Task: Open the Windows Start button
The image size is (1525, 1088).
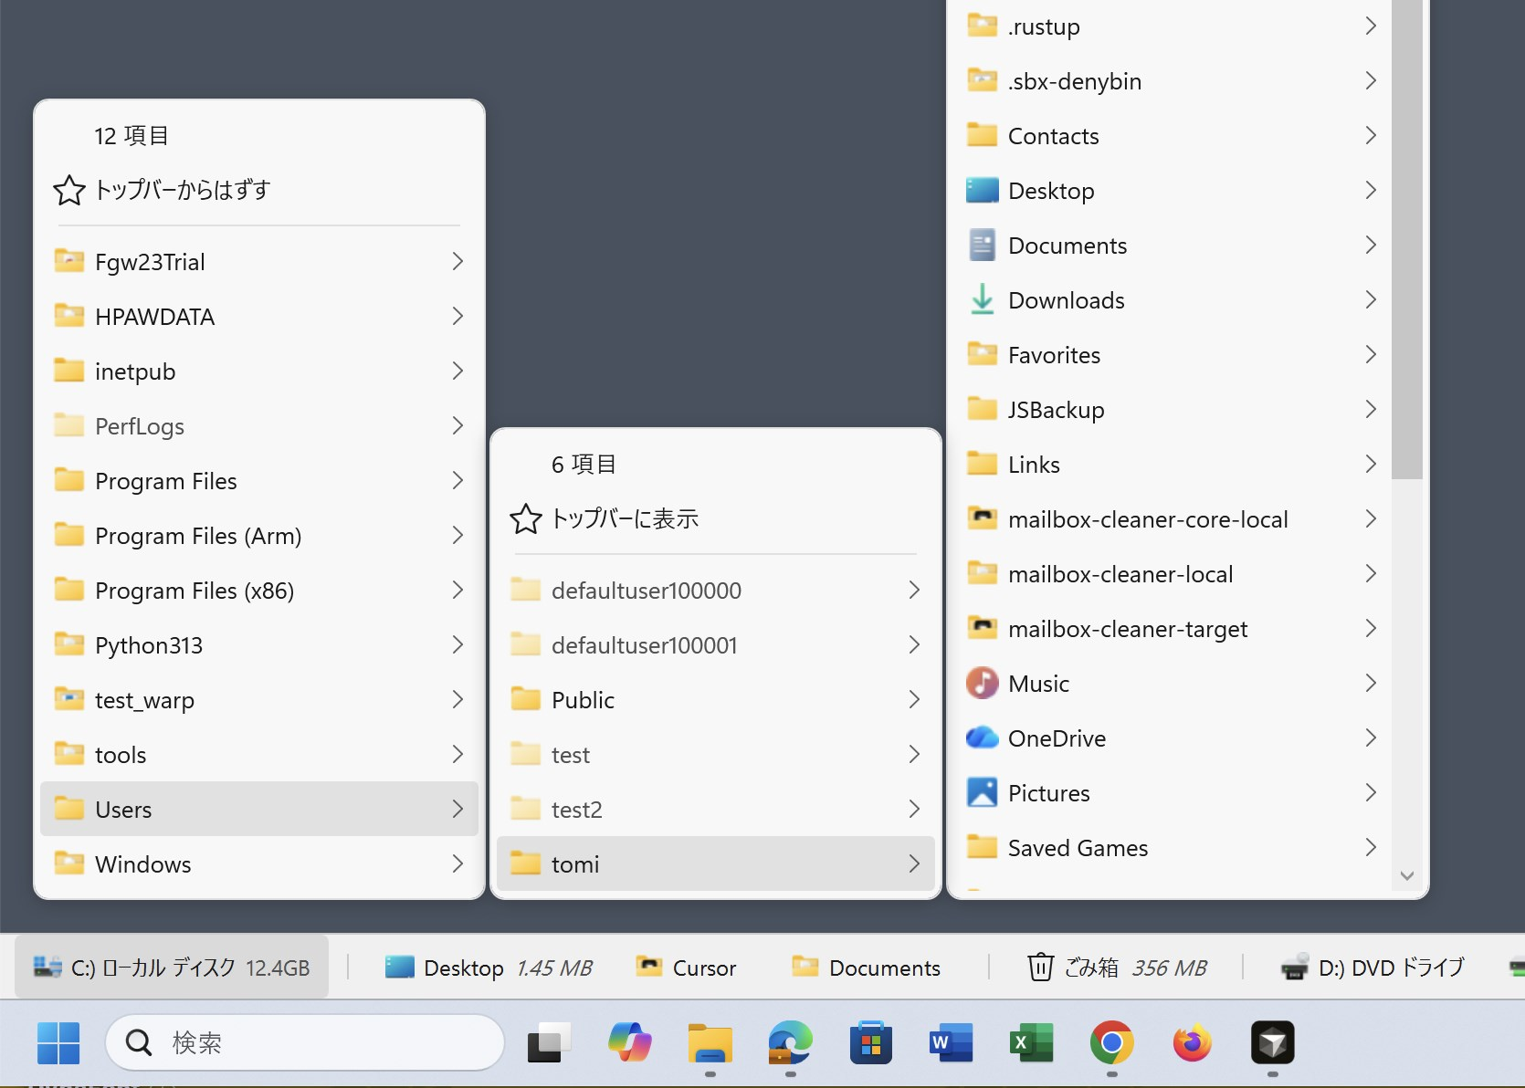Action: 58,1042
